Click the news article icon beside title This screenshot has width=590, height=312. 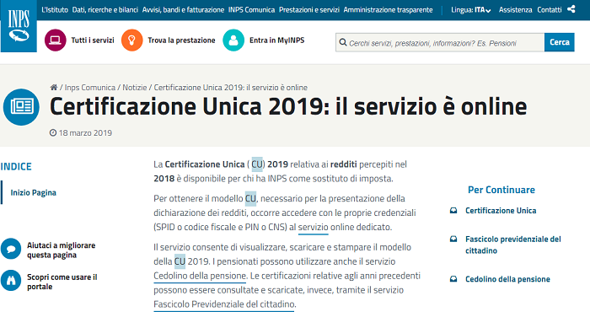pos(21,107)
